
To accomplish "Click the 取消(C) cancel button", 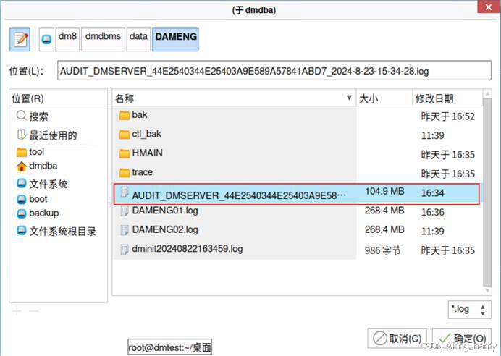I will point(397,338).
